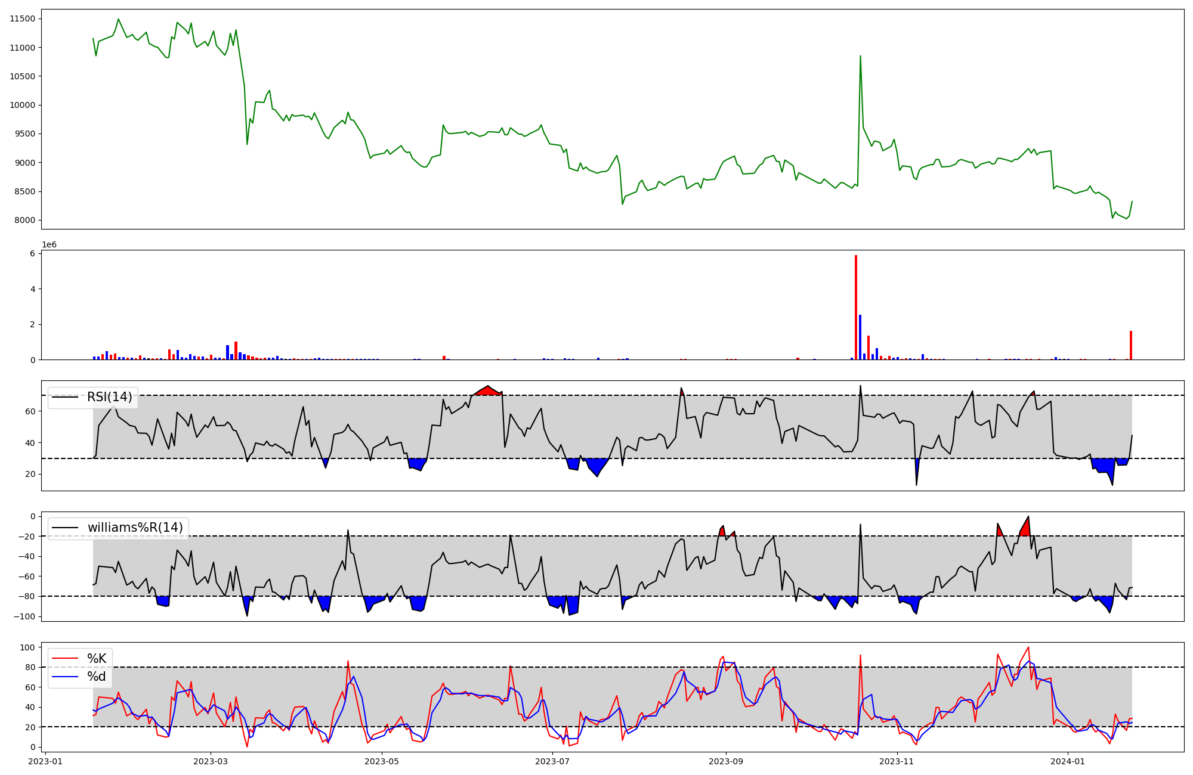Click the RSI axis label 20

(30, 475)
